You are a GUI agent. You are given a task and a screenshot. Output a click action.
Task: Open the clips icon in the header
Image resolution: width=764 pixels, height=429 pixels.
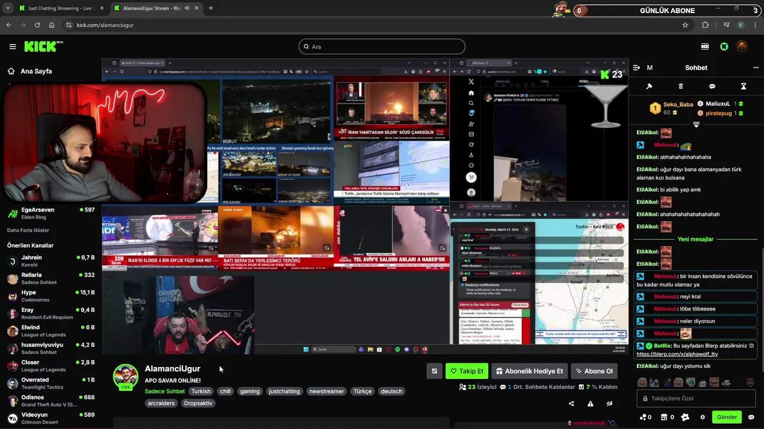(705, 46)
